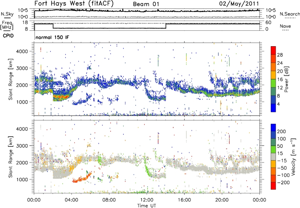Click the 'Freq. [MHz]' axis label
The height and width of the screenshot is (208, 300).
click(x=7, y=26)
